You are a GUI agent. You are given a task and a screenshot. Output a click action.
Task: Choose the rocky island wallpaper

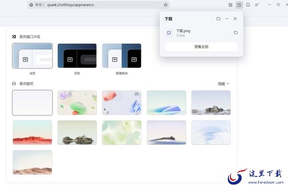[x=211, y=103]
